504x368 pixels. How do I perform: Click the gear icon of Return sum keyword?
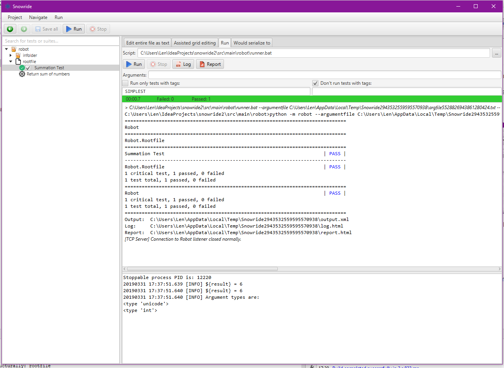coord(22,74)
